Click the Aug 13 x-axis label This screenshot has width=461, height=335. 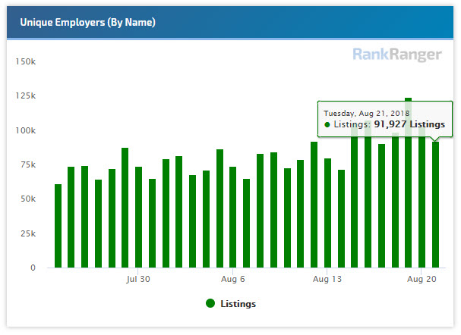[327, 279]
